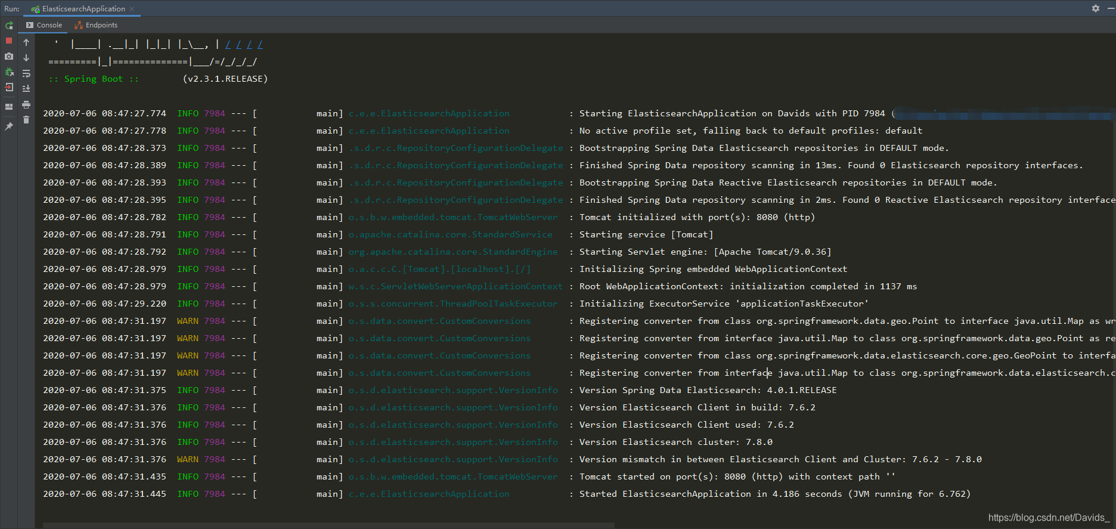Viewport: 1116px width, 529px height.
Task: Click message 'Initializing Spring embedded WebApplicationContext'
Action: coord(713,269)
